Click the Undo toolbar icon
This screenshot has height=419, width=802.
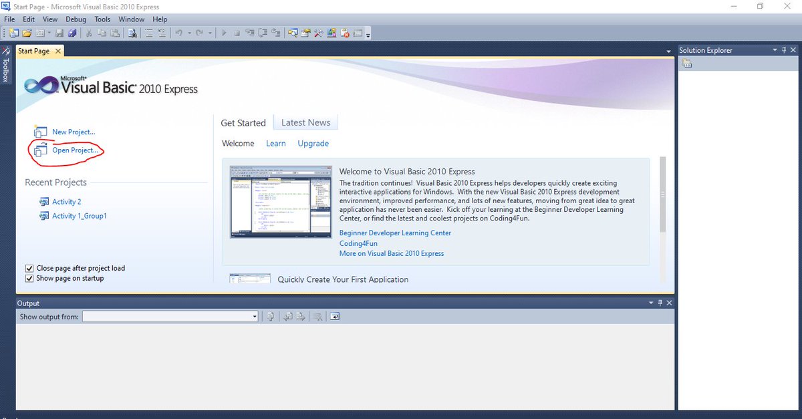pos(178,33)
